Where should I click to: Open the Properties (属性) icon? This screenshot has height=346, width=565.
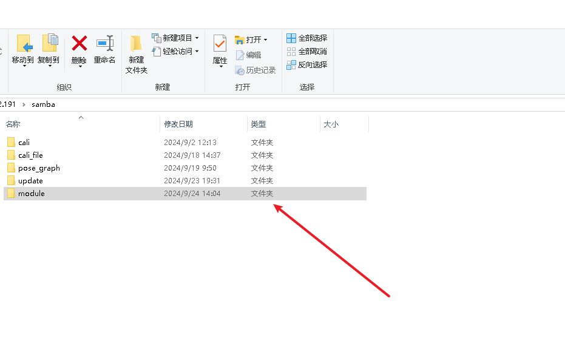click(220, 44)
